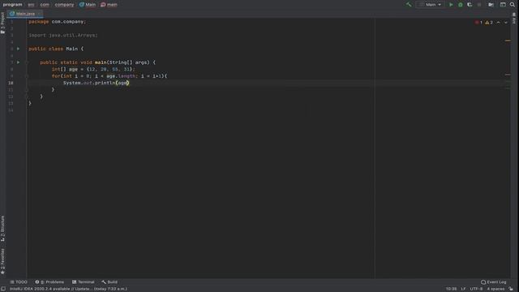Viewport: 519px width, 292px height.
Task: Open the TODO tool window
Action: 19,281
